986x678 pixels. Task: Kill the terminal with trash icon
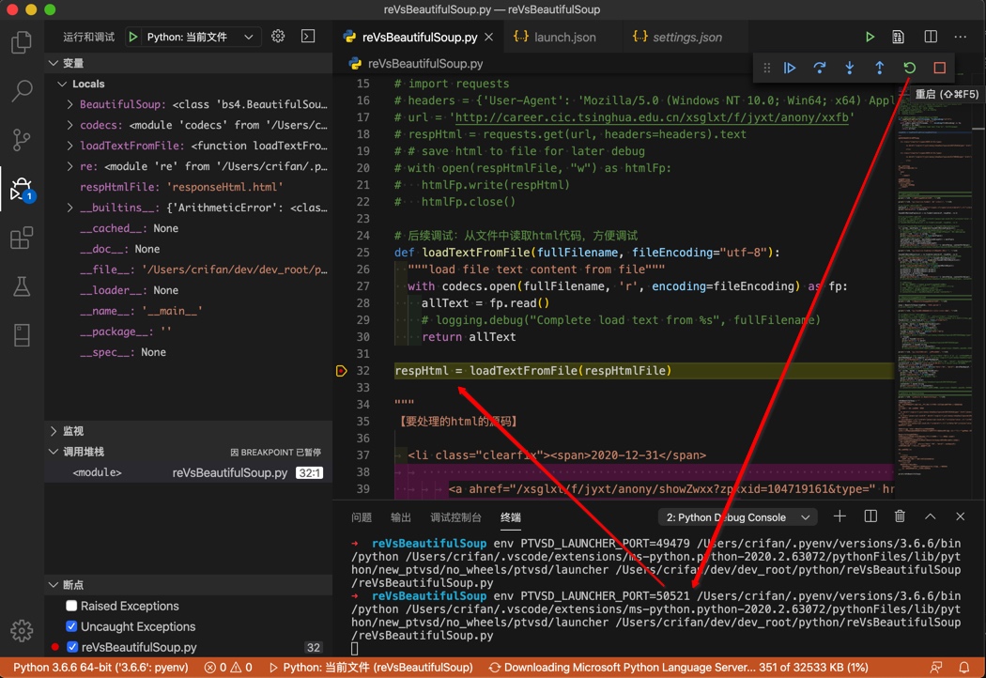tap(900, 517)
